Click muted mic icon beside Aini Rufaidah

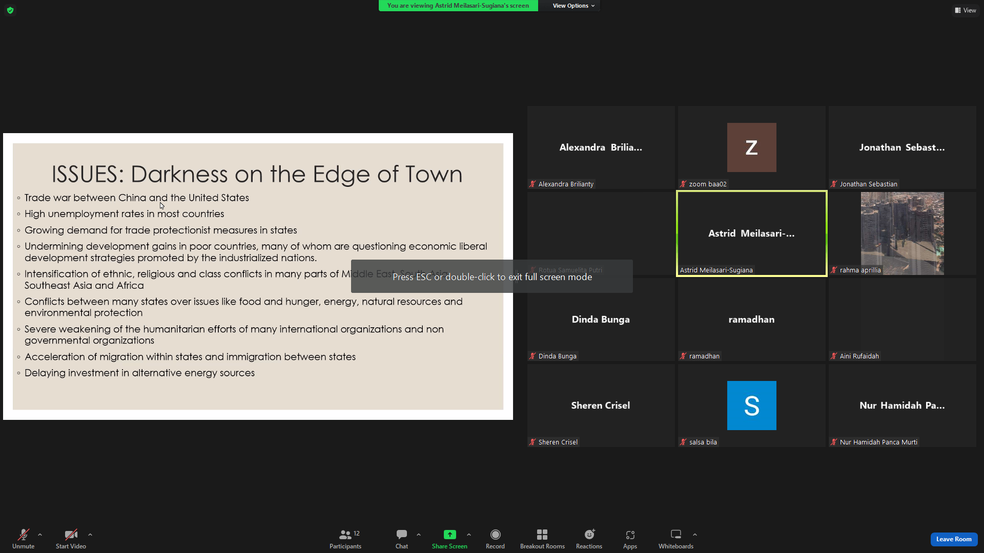pos(834,356)
